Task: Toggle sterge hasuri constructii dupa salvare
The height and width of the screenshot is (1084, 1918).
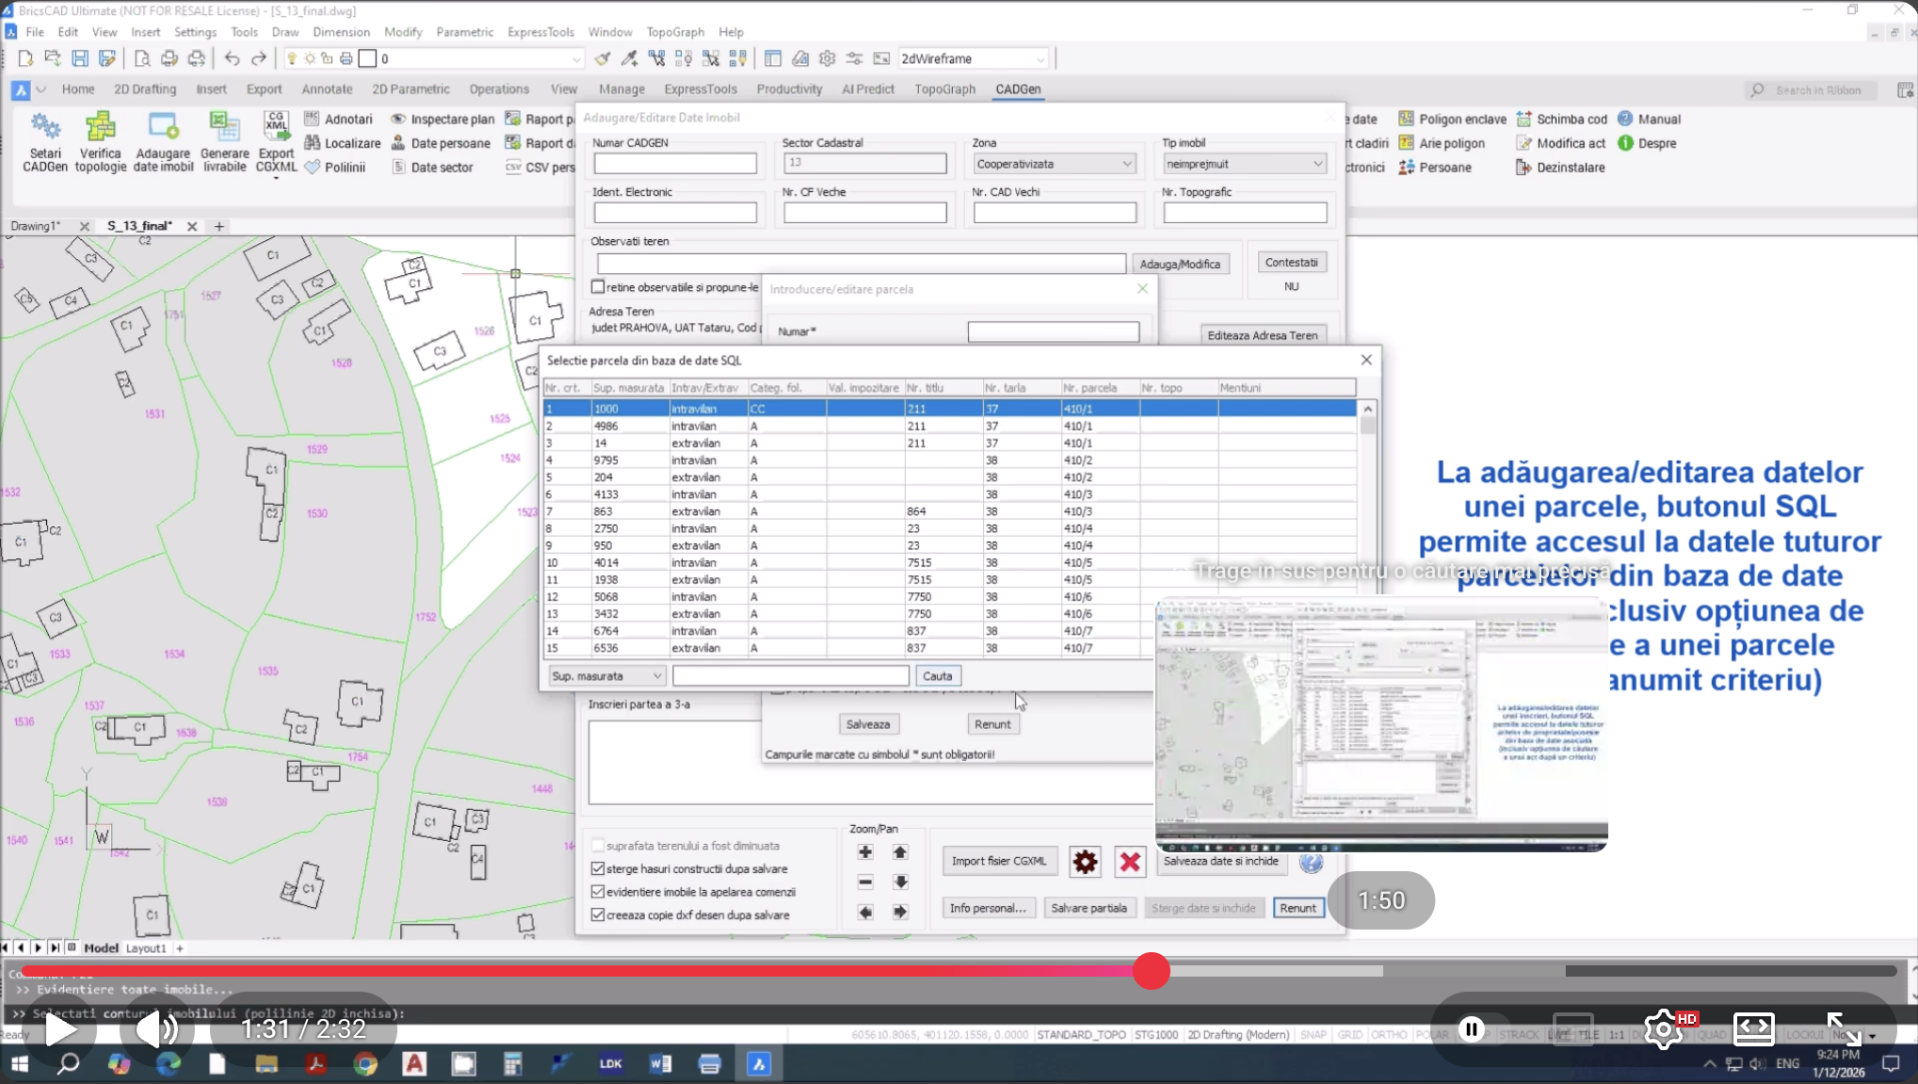Action: 598,868
